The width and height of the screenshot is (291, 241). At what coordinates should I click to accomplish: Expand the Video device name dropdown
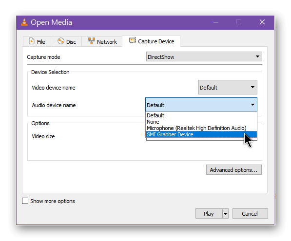coord(228,87)
